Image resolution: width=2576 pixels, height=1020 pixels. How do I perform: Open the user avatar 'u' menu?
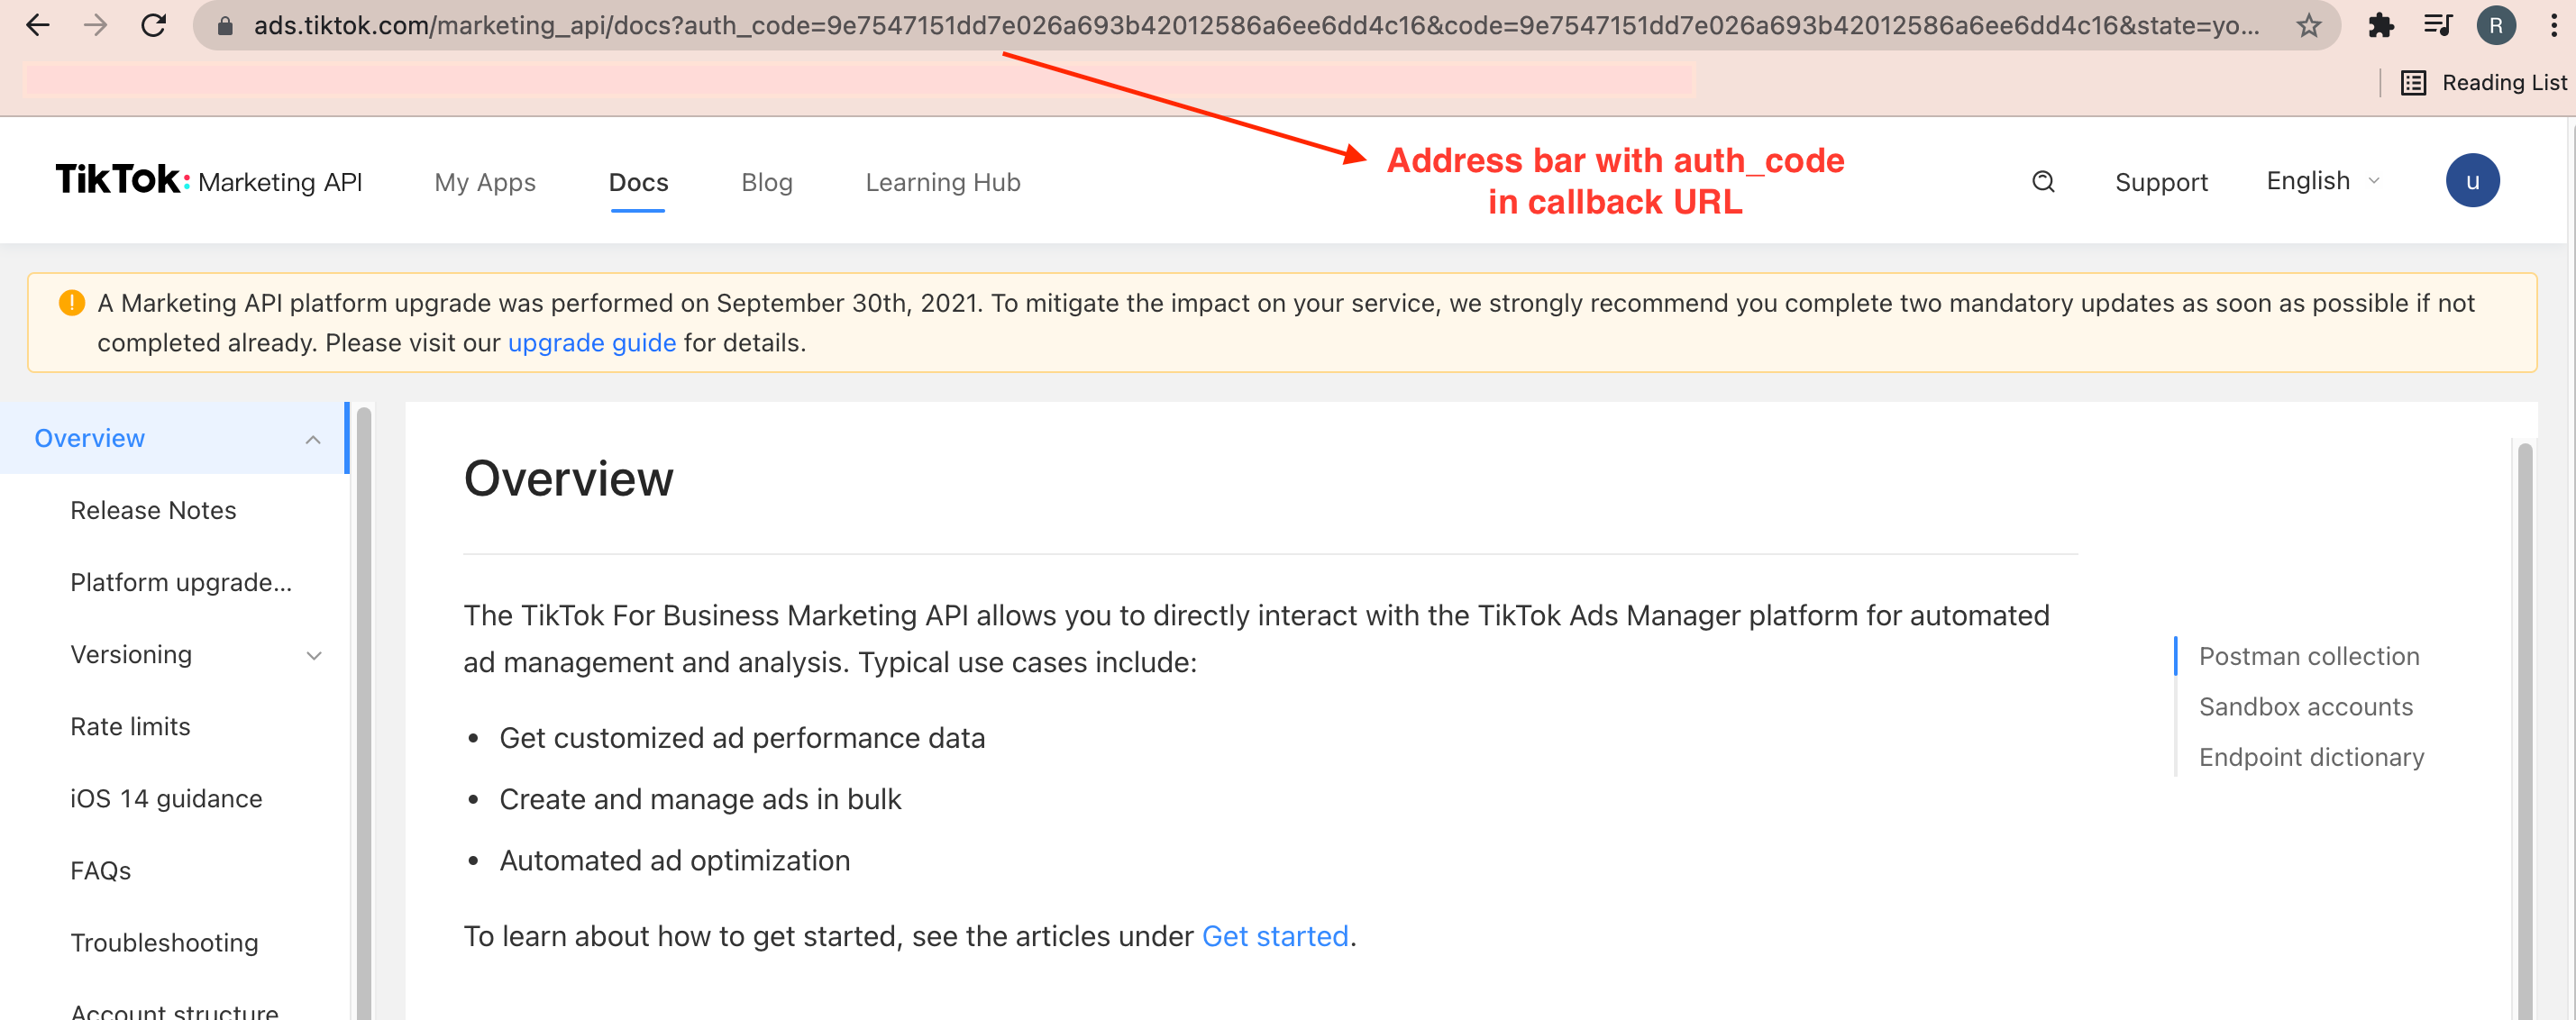click(x=2471, y=181)
